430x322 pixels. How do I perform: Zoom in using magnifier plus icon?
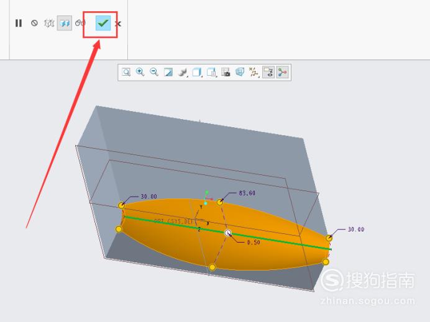[140, 73]
